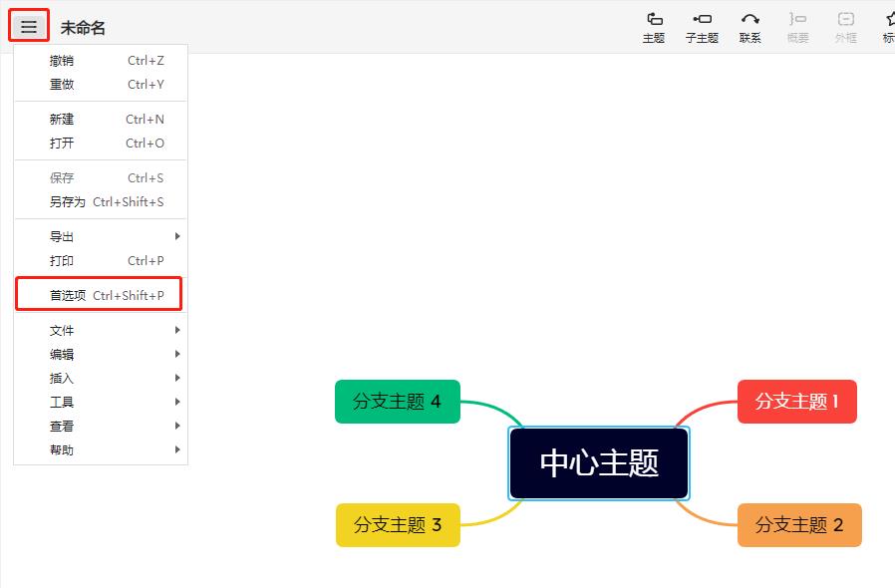
Task: Select the 中心主题 central node
Action: tap(599, 463)
